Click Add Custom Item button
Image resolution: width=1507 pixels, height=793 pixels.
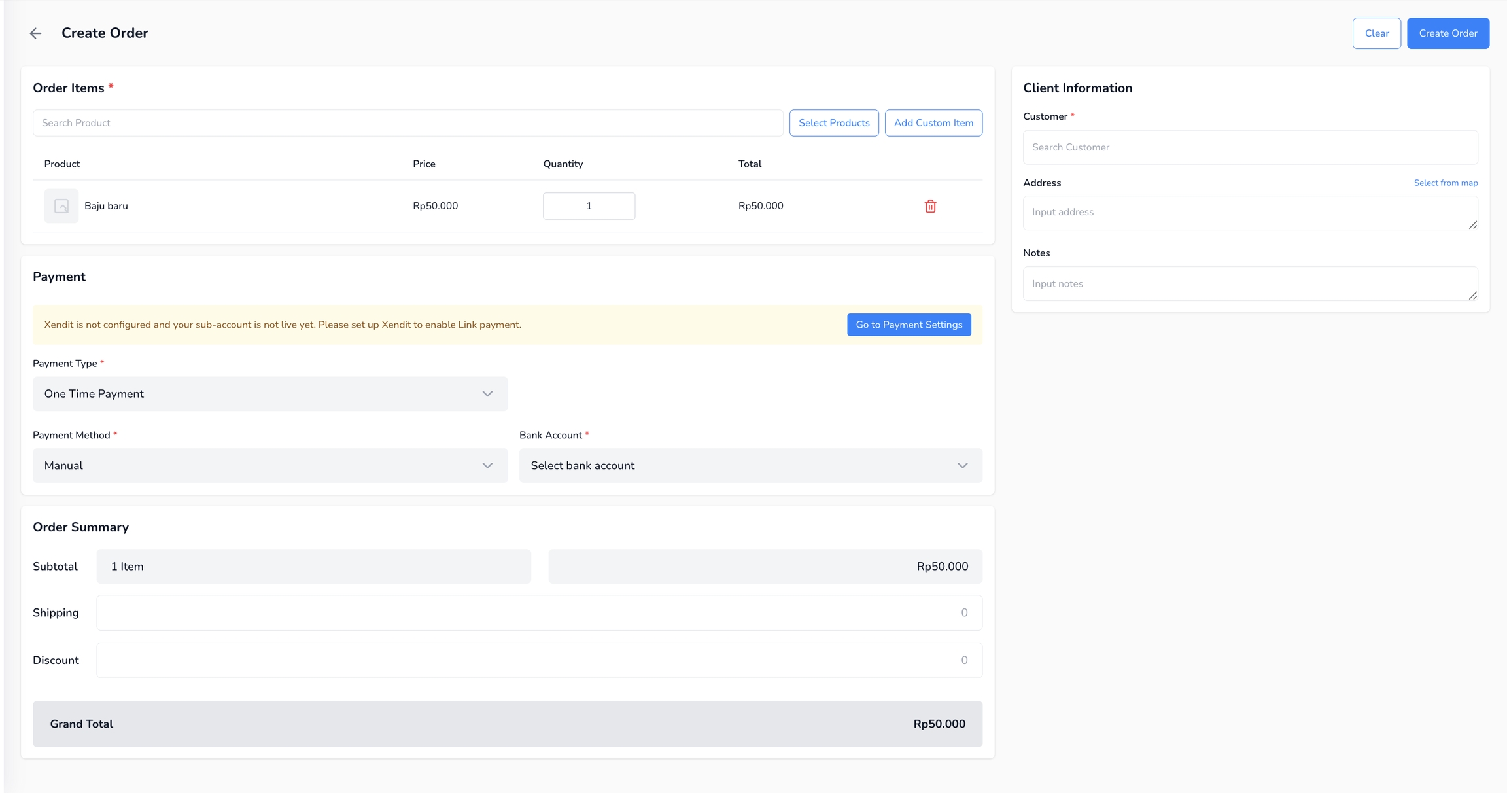pos(933,123)
